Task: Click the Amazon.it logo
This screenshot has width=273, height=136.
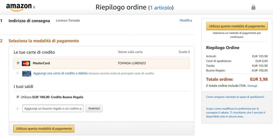Action: click(21, 7)
